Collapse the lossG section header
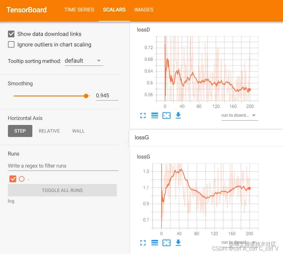This screenshot has width=283, height=254. [206, 138]
